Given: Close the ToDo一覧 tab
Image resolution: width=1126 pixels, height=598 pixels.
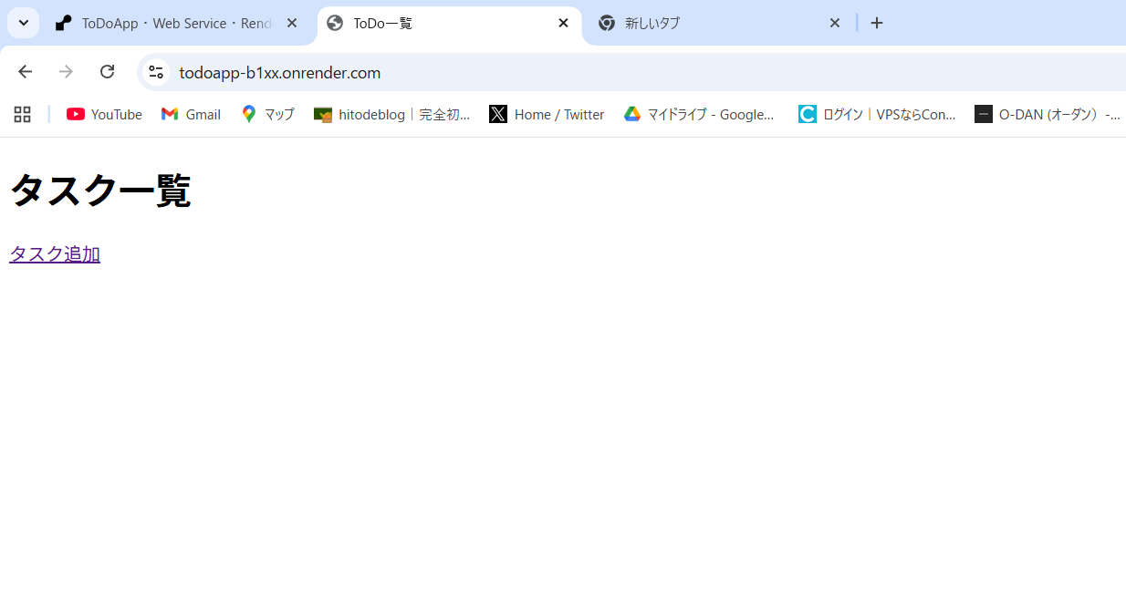Looking at the screenshot, I should coord(564,23).
